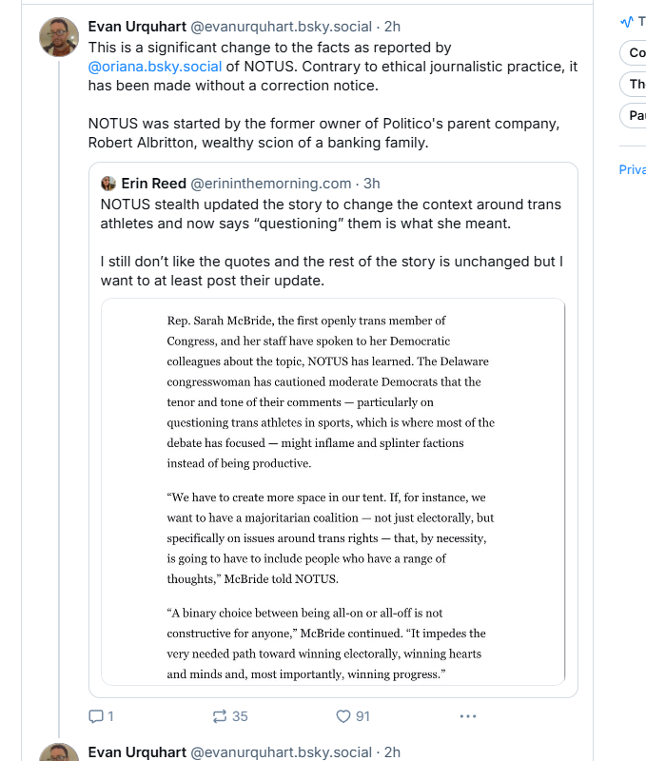Click the Evan Urquhart display name on the top post
The width and height of the screenshot is (646, 761).
tap(139, 27)
